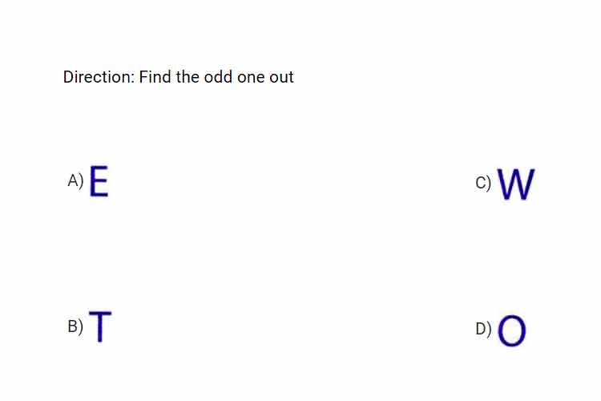The image size is (601, 401).
Task: Choose the zigzag-shaped letter answer
Action: pos(516,184)
